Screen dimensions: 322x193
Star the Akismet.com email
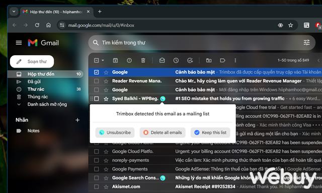click(x=106, y=187)
